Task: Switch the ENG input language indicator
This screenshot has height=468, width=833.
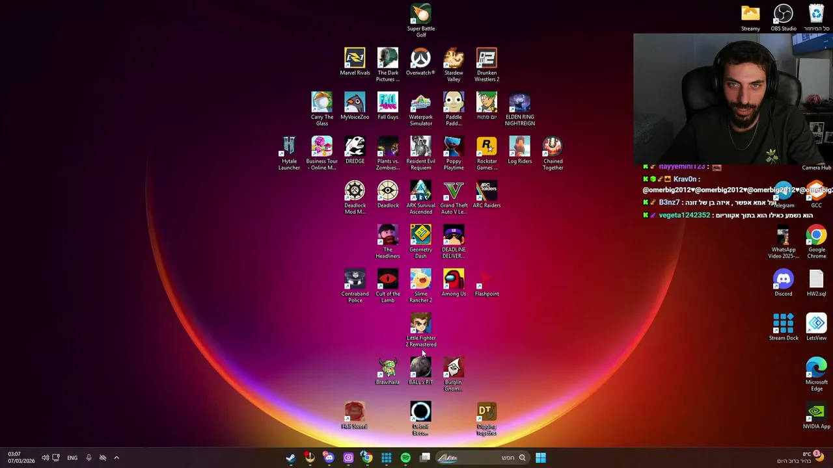Action: 72,458
